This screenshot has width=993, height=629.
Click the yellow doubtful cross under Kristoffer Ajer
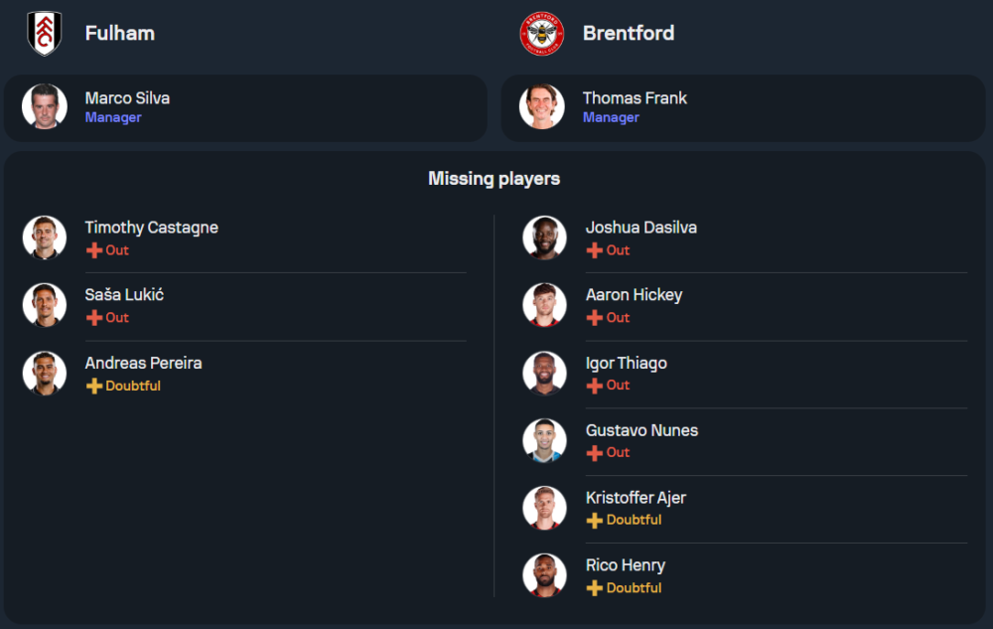click(x=595, y=521)
